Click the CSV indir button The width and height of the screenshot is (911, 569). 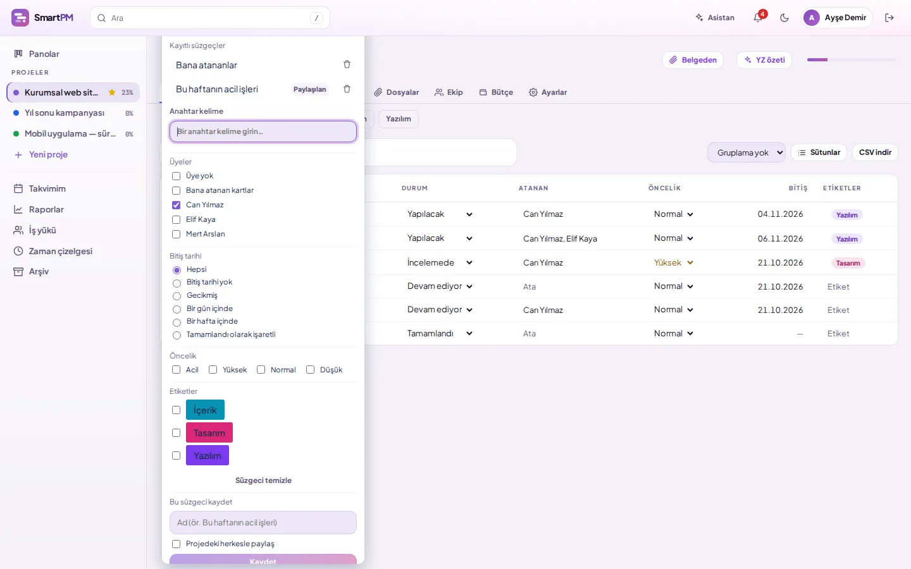click(875, 152)
